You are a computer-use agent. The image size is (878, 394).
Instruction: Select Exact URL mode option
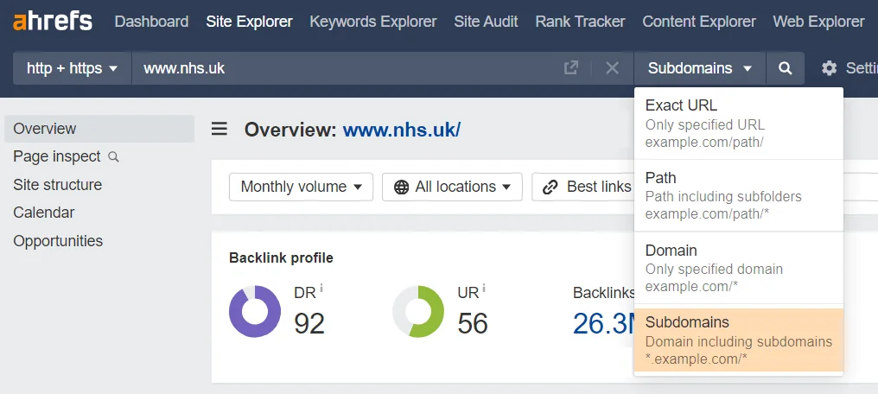pos(739,124)
